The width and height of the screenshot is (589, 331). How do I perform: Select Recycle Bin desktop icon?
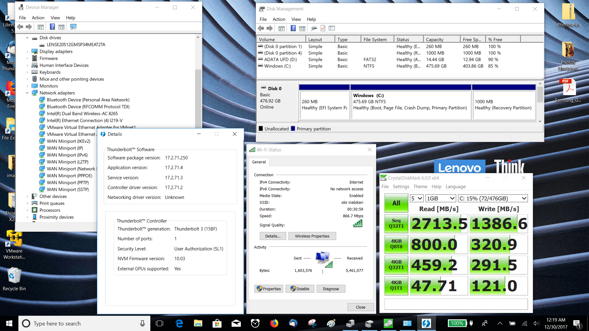pos(14,279)
